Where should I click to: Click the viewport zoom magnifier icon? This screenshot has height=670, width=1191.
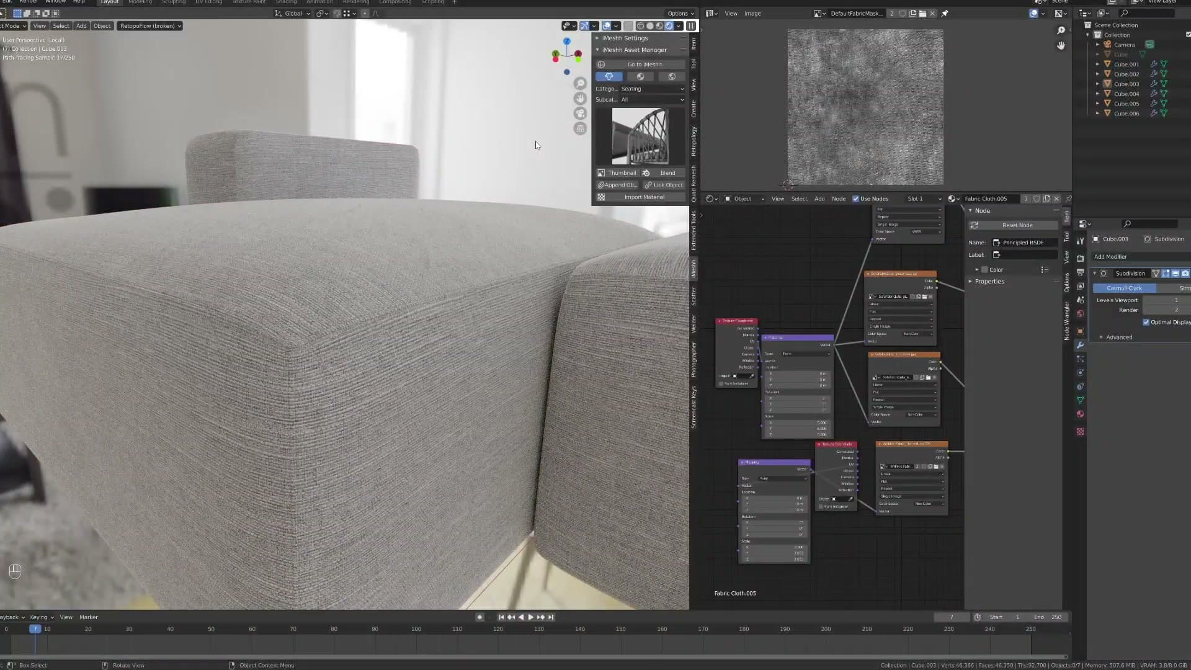pyautogui.click(x=580, y=83)
